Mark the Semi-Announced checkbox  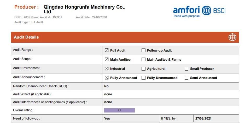pos(186,78)
